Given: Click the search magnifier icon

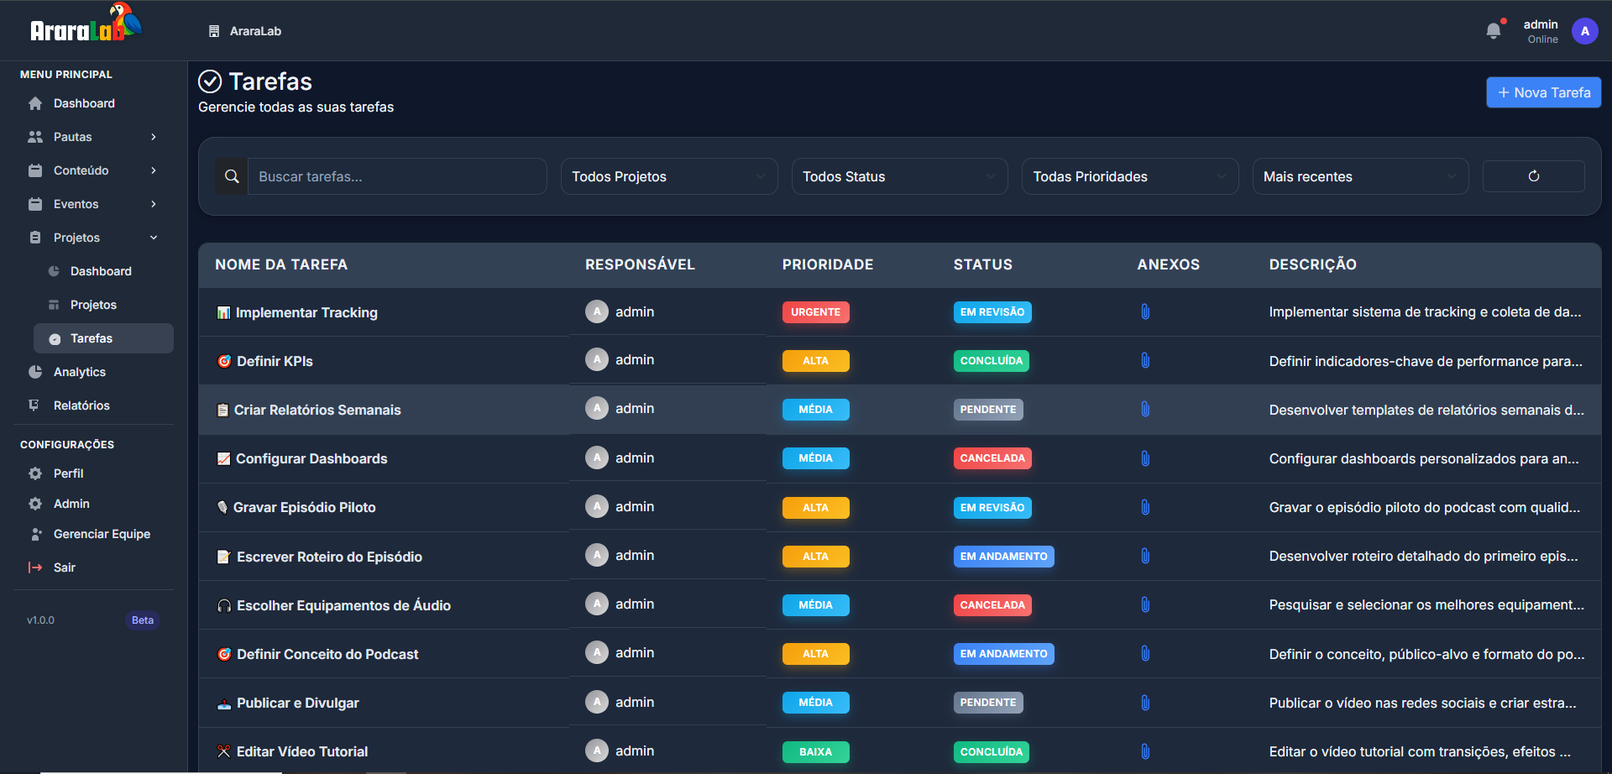Looking at the screenshot, I should point(232,176).
